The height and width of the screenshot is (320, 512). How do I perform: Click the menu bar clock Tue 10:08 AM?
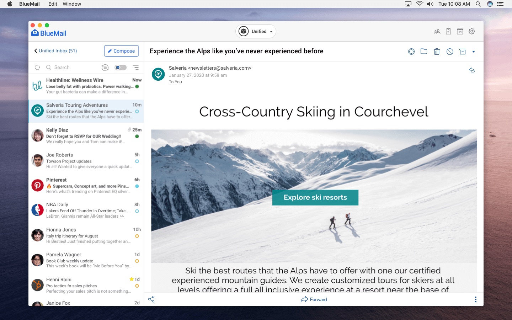(454, 4)
